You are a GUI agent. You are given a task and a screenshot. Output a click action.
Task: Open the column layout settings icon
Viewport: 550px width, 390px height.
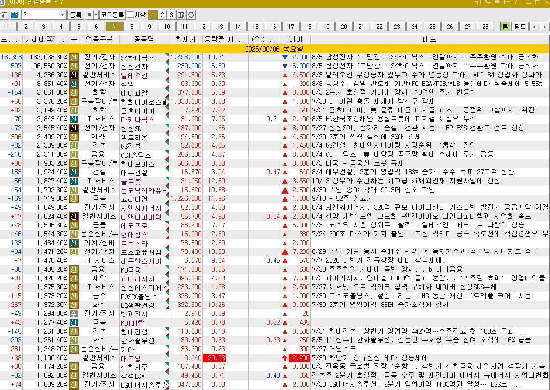pyautogui.click(x=181, y=15)
